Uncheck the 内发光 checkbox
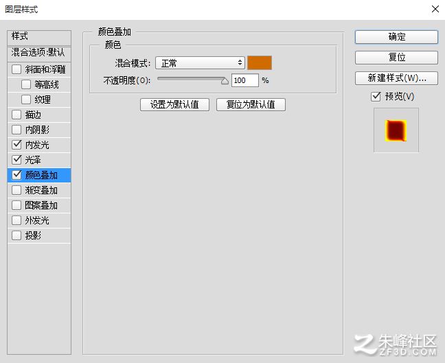This screenshot has width=445, height=363. point(16,145)
